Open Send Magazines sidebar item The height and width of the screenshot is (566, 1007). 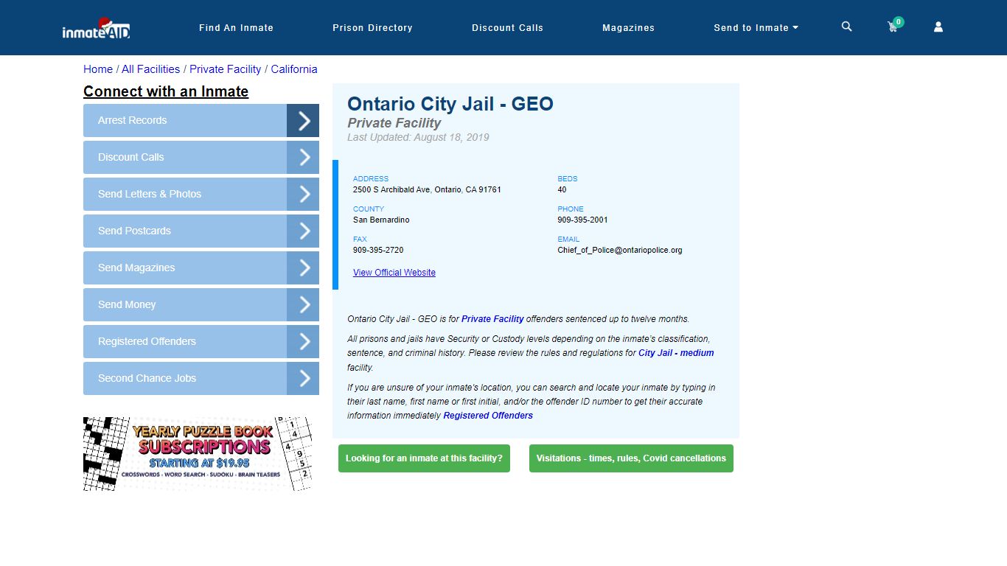[185, 268]
